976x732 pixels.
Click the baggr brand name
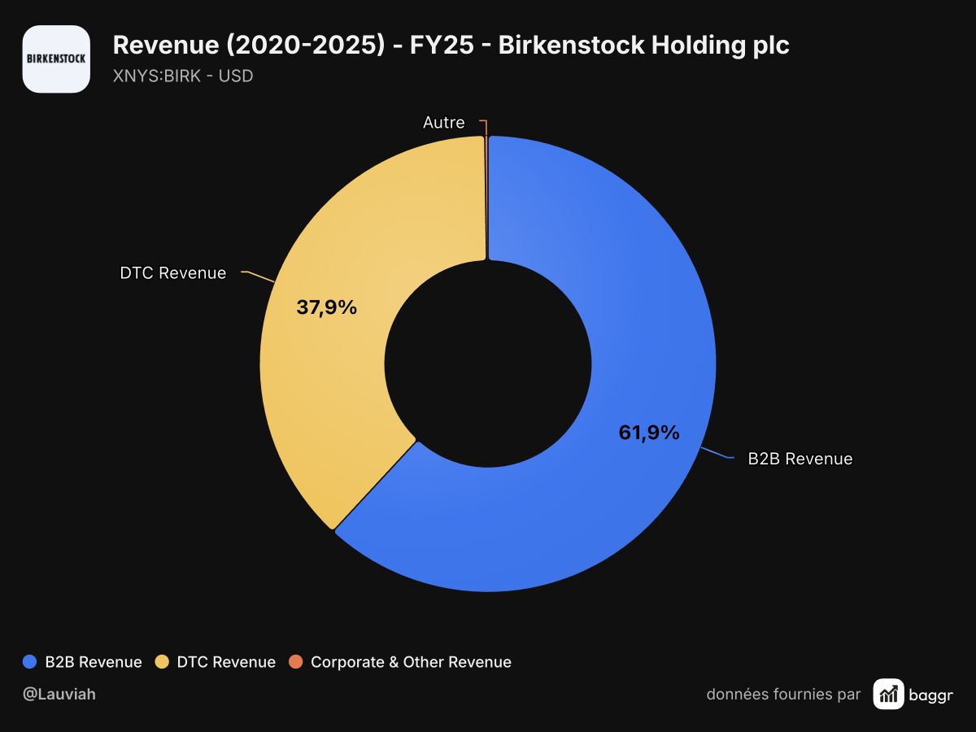[932, 695]
